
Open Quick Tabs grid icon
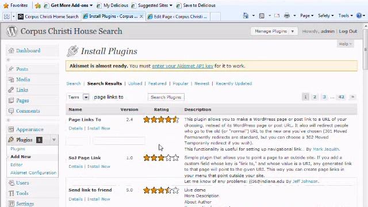click(7, 17)
